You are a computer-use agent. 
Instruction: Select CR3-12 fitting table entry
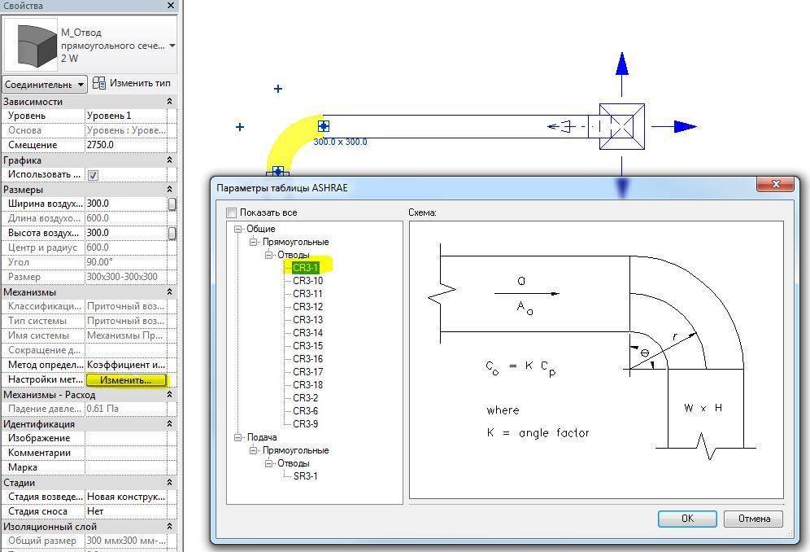point(308,307)
